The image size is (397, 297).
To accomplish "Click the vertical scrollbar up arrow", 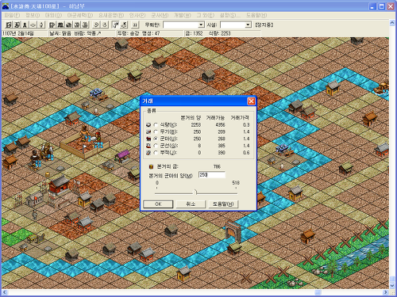I will click(x=392, y=23).
